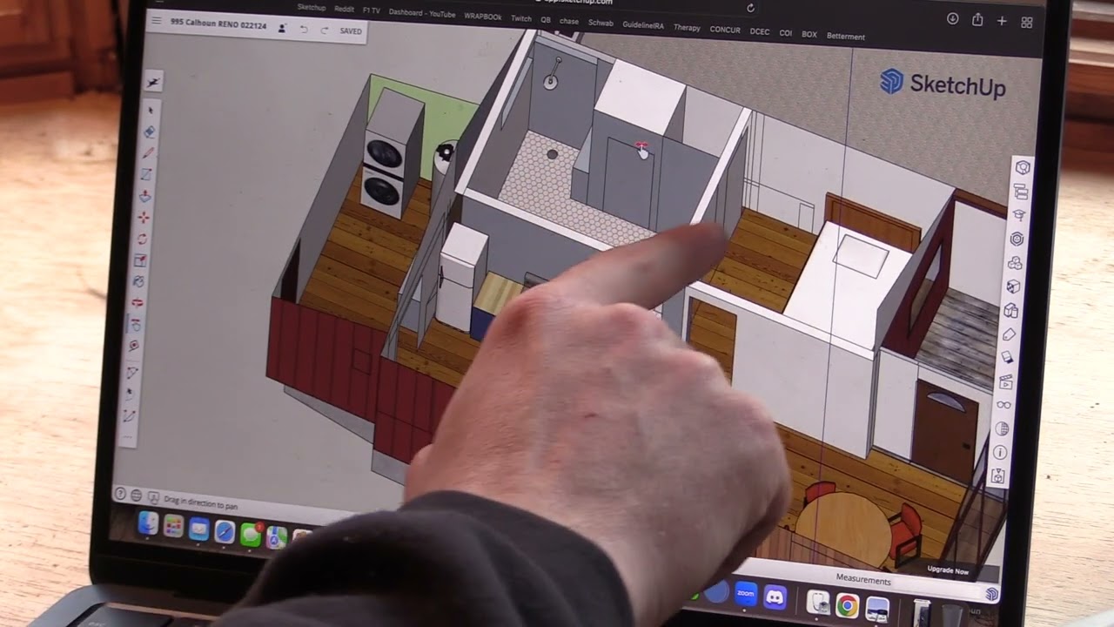Open the Dashboard – YouTube bookmark
The height and width of the screenshot is (627, 1114).
point(421,13)
